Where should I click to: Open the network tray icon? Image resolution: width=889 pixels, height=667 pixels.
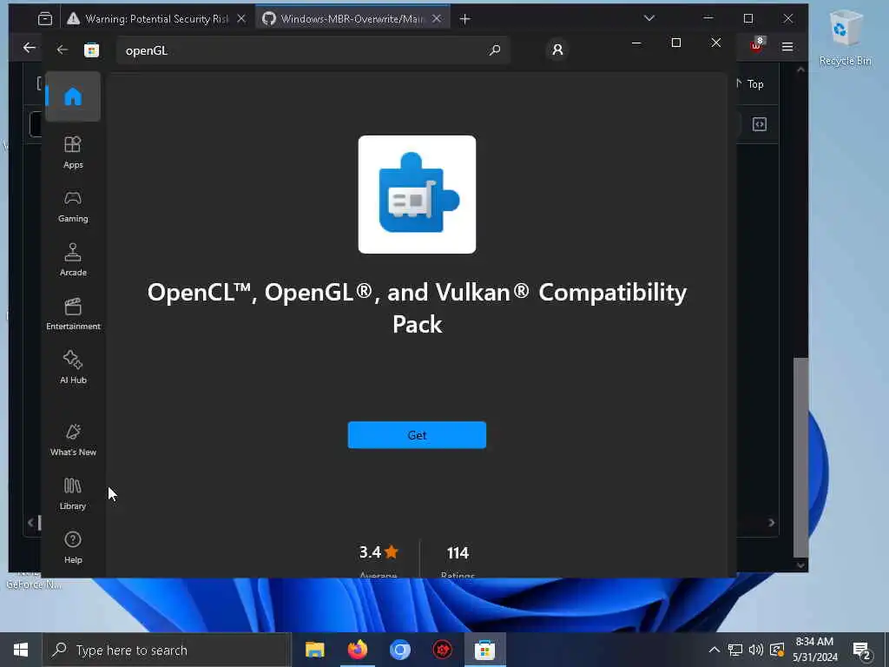(x=735, y=650)
